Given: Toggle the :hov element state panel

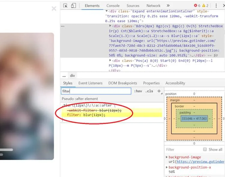Looking at the screenshot, I should (138, 91).
